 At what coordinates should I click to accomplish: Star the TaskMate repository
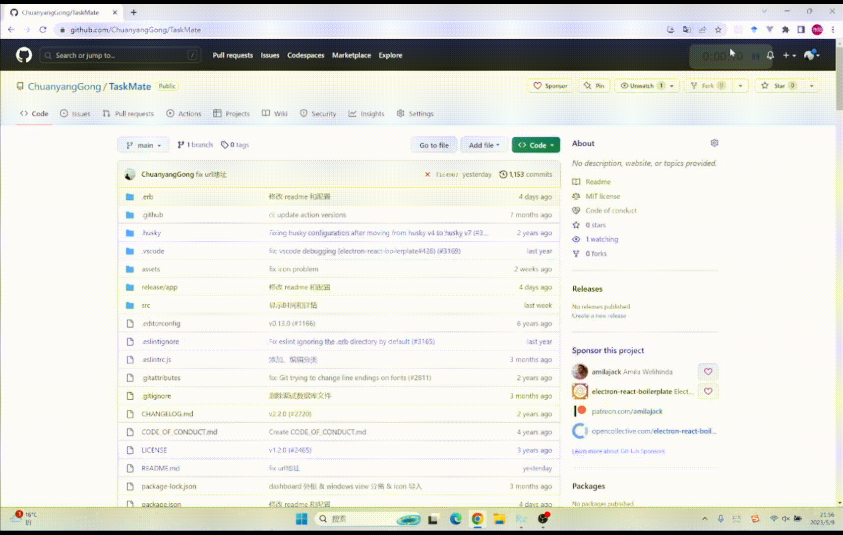pyautogui.click(x=778, y=86)
